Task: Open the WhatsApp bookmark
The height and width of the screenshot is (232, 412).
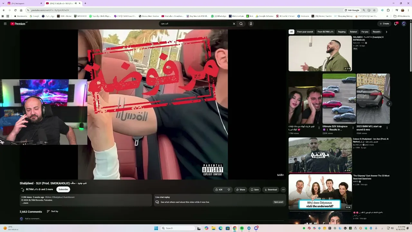Action: pyautogui.click(x=219, y=16)
